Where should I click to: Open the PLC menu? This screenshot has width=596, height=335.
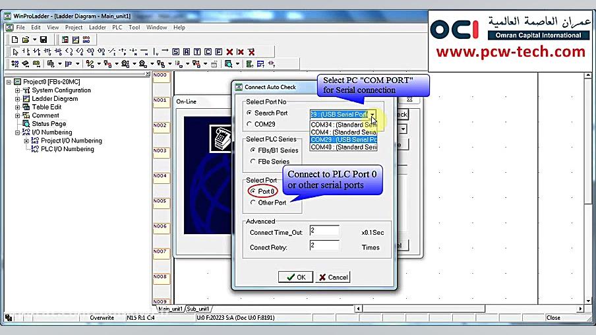117,28
